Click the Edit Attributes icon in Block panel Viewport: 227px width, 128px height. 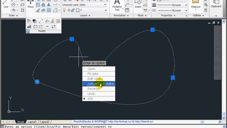tap(145, 10)
